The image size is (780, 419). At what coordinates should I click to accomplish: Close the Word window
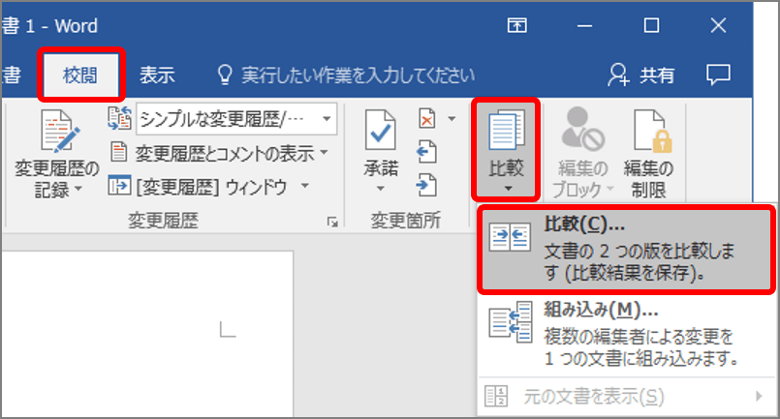coord(718,25)
